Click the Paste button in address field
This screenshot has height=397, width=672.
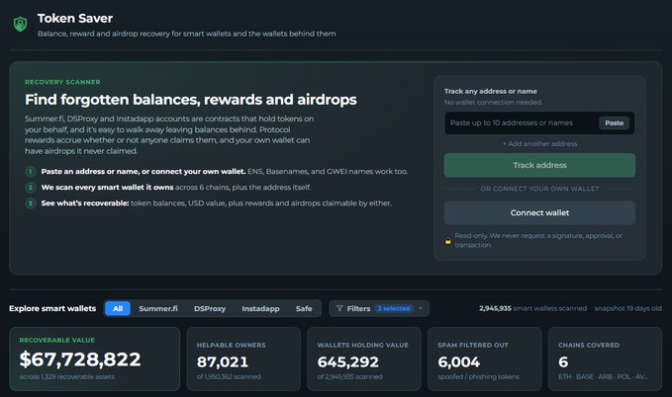pos(615,122)
